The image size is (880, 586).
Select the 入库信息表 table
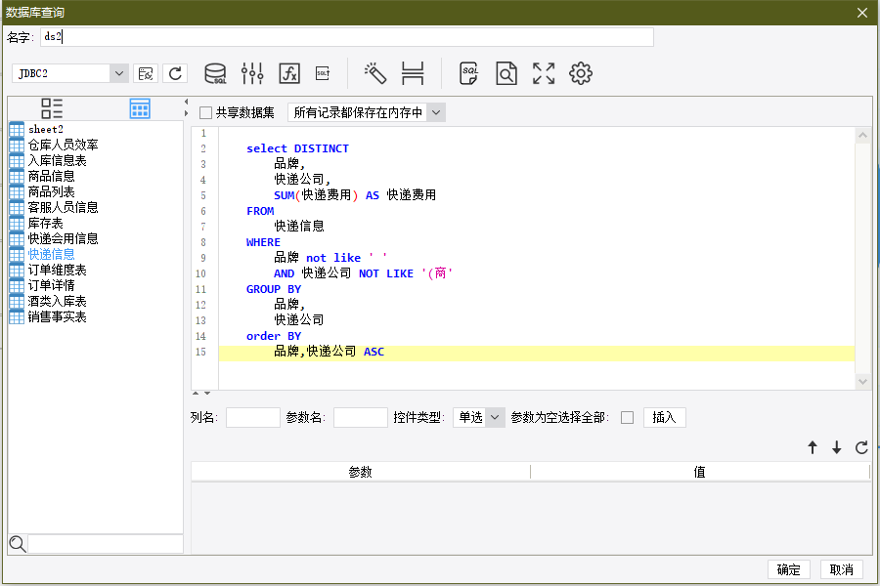pos(58,160)
